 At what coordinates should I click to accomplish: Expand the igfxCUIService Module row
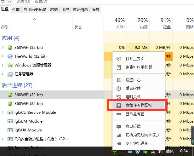(2, 113)
